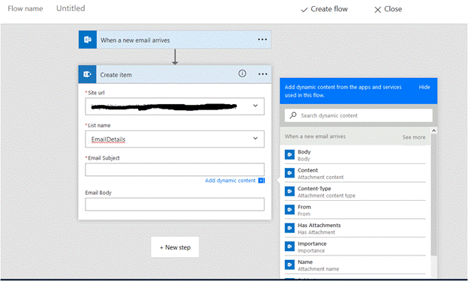Click the X icon next to Close

click(377, 10)
